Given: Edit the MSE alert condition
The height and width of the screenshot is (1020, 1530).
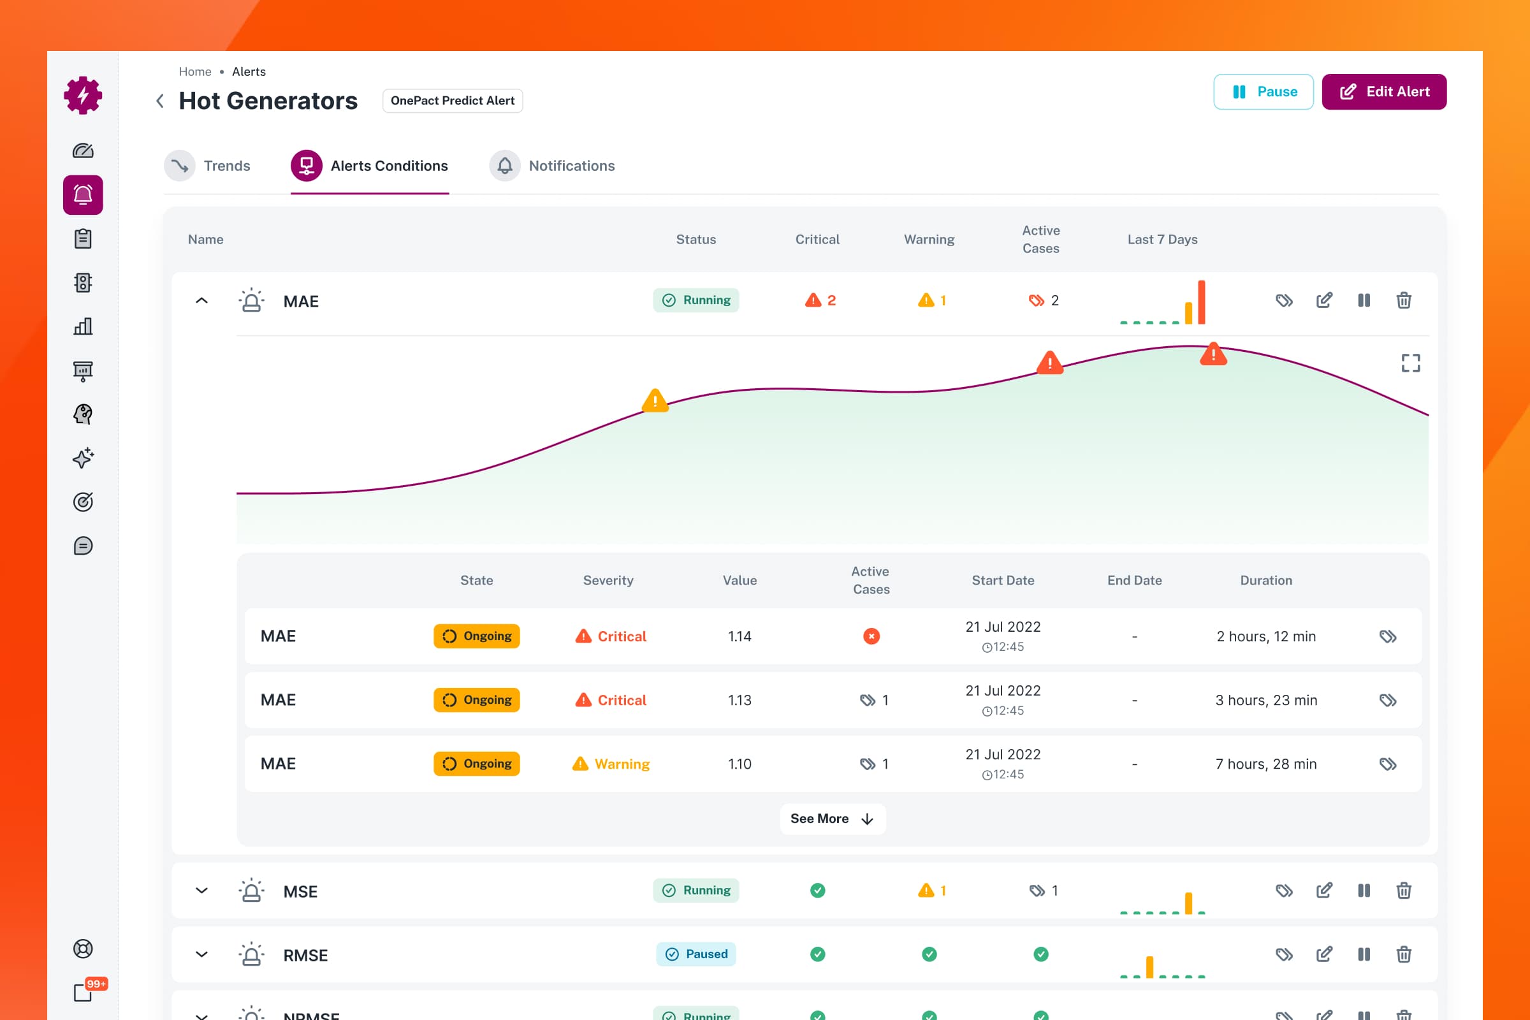Looking at the screenshot, I should coord(1325,891).
